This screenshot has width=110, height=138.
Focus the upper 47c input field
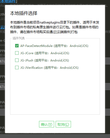[x=3, y=61]
